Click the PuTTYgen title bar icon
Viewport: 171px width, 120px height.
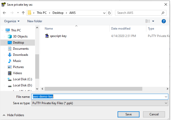pyautogui.click(x=3, y=5)
